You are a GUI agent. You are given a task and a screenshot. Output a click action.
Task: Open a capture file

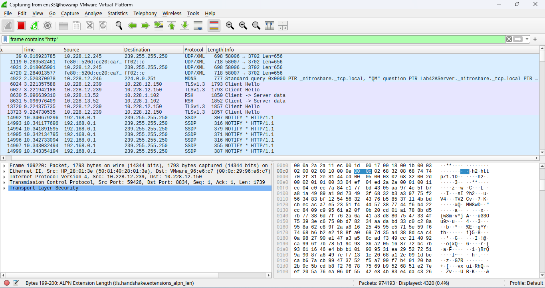point(63,26)
